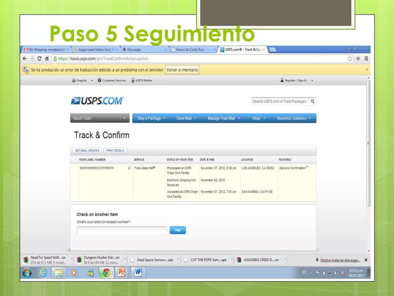Image resolution: width=394 pixels, height=296 pixels.
Task: Expand the Manage Your Mail menu
Action: pyautogui.click(x=224, y=118)
